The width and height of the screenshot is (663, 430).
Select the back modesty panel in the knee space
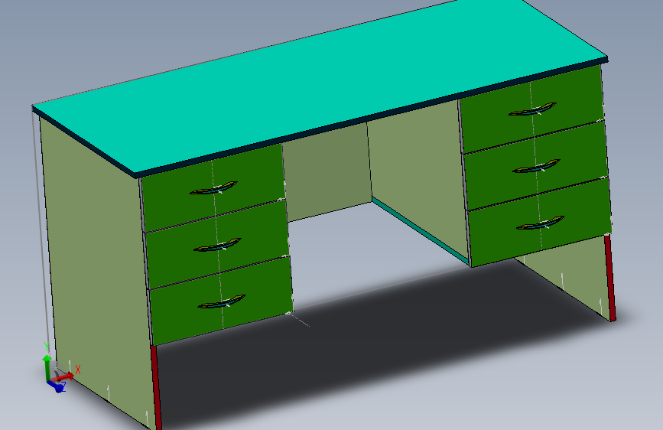[x=328, y=171]
